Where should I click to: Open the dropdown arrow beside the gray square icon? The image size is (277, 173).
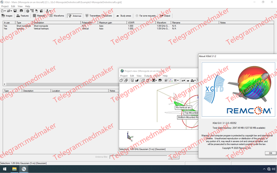point(178,80)
